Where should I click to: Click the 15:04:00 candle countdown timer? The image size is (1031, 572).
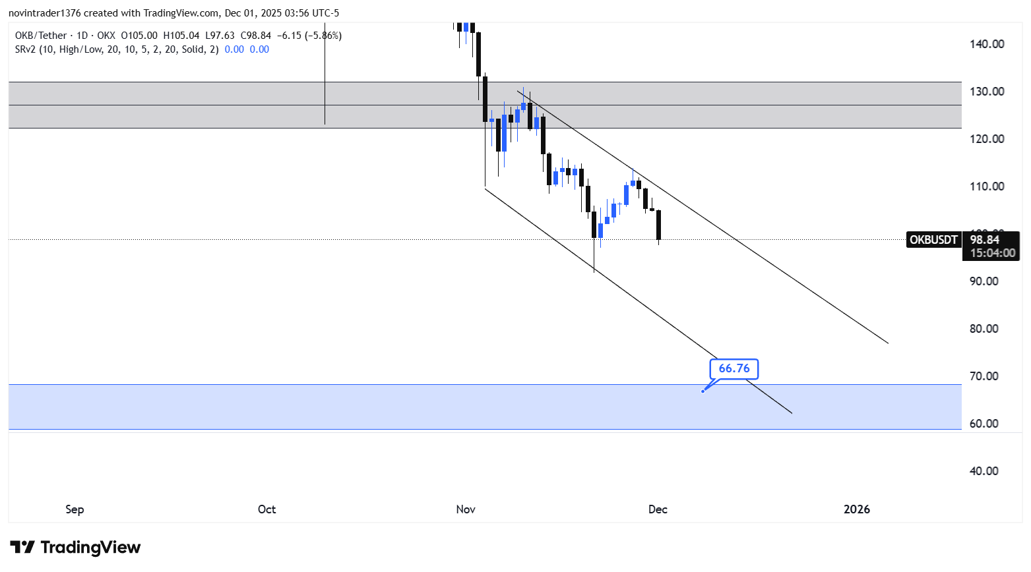tap(991, 253)
